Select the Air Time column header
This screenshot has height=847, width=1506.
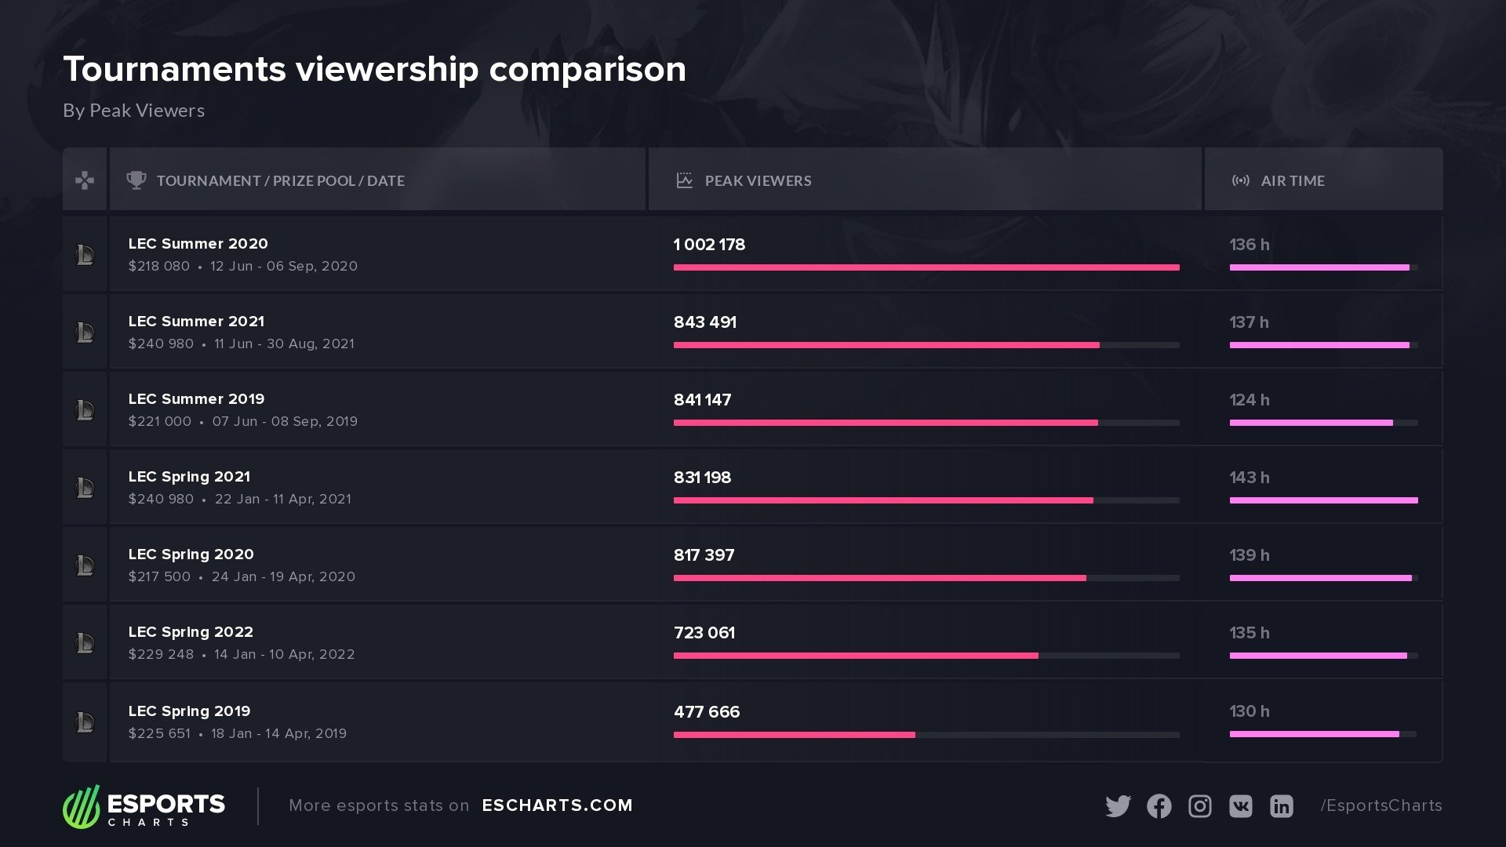pos(1293,180)
